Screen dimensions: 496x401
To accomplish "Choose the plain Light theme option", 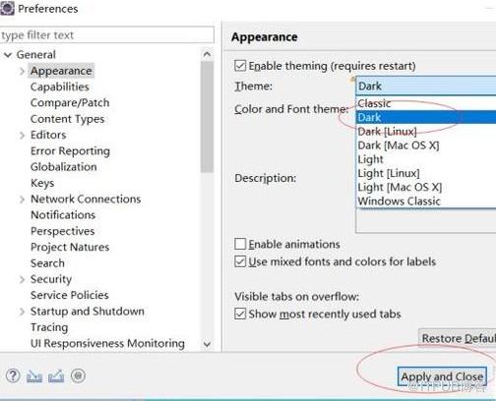I will 426,159.
